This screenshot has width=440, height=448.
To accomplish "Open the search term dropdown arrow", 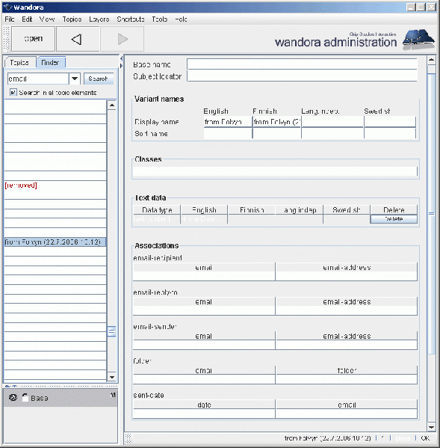I will 75,79.
